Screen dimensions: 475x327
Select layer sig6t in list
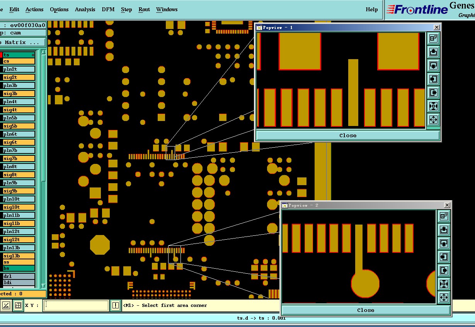tap(19, 142)
